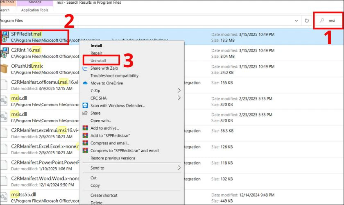Screen dimensions: 344x205
Task: Click the Size: 24.0 KB detail
Action: (x=222, y=73)
